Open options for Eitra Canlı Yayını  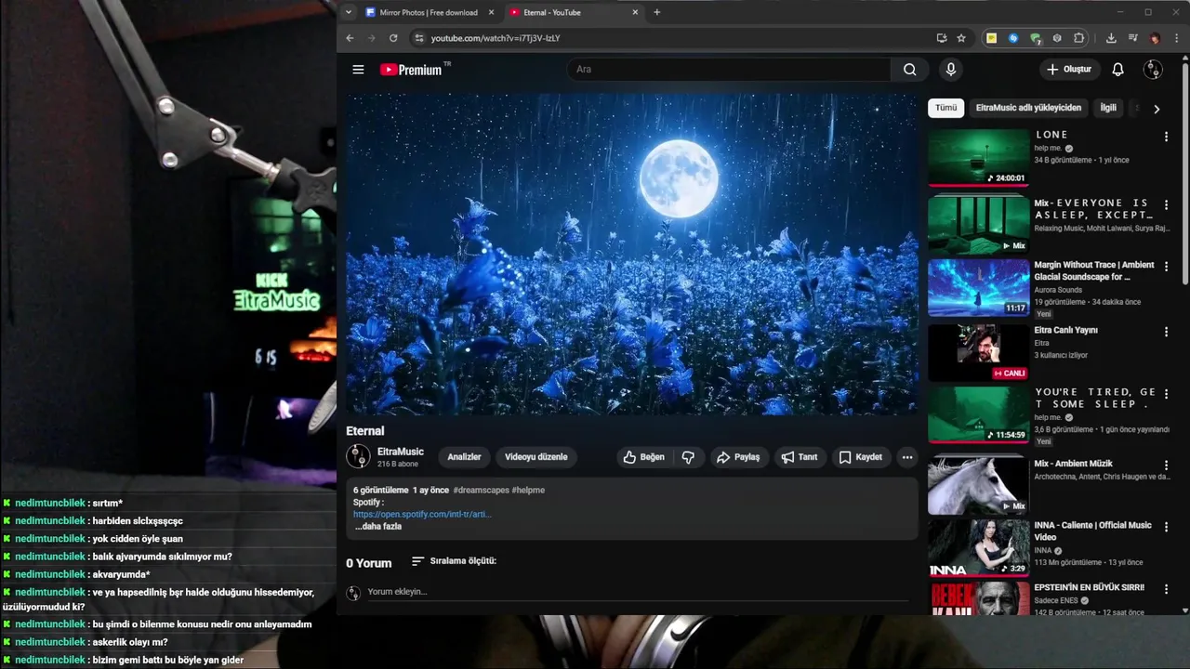pyautogui.click(x=1166, y=332)
